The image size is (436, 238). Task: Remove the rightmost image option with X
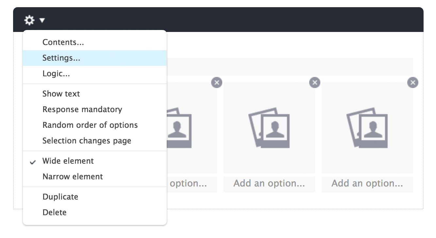click(413, 82)
